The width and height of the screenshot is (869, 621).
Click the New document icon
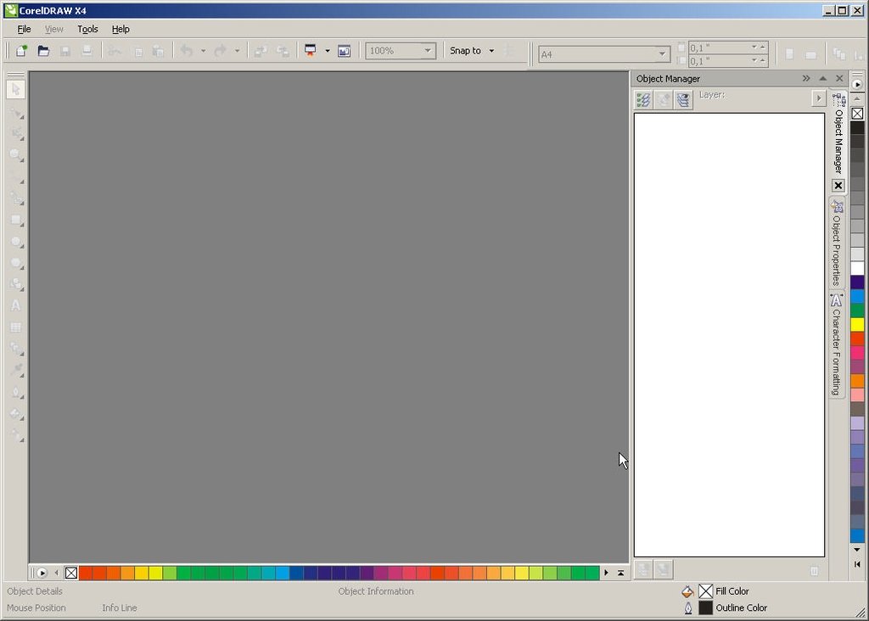click(x=21, y=51)
